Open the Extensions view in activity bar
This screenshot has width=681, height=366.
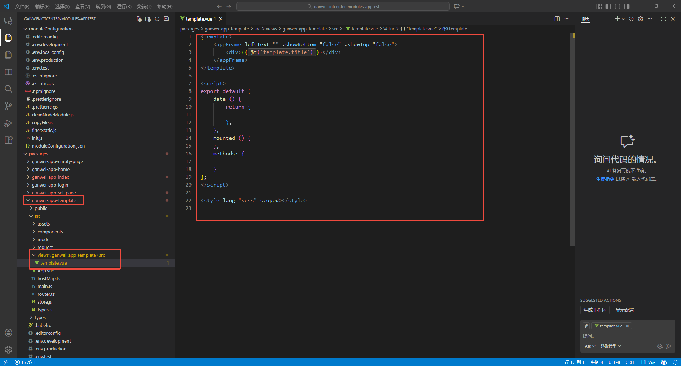[9, 140]
